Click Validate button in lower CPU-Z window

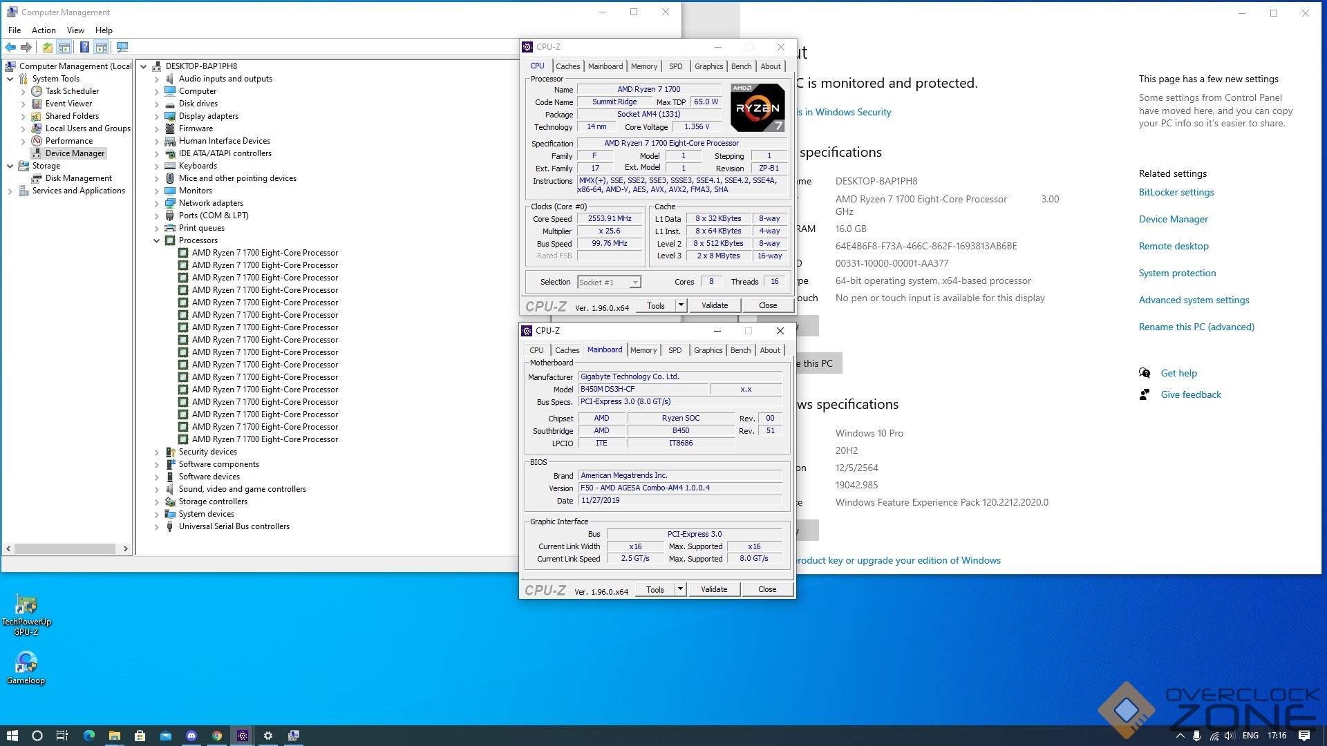713,589
